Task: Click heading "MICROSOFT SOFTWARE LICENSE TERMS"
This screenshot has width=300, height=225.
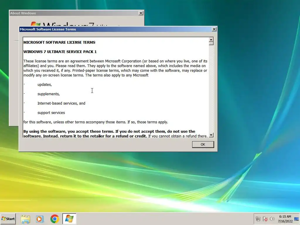Action: click(59, 42)
